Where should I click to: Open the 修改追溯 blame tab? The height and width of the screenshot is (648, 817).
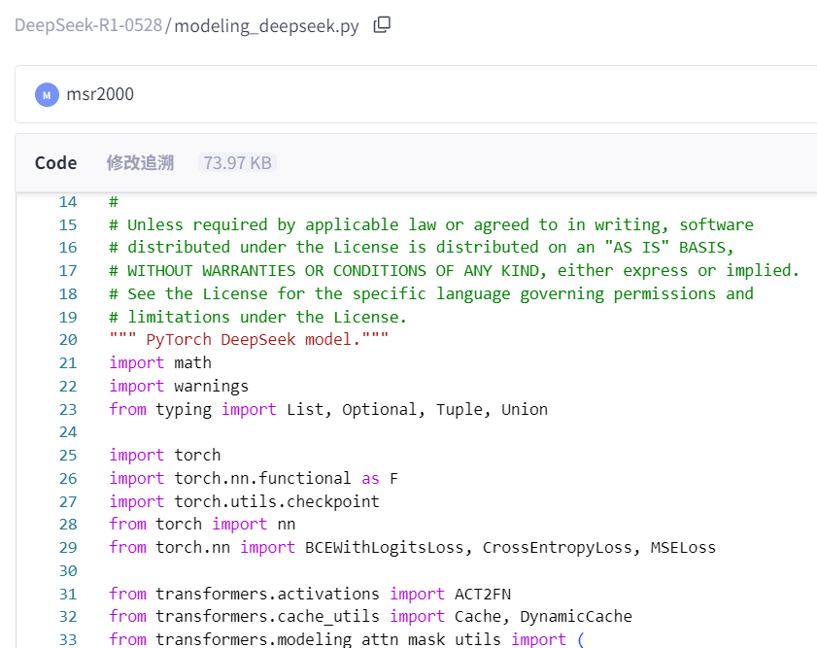point(140,162)
